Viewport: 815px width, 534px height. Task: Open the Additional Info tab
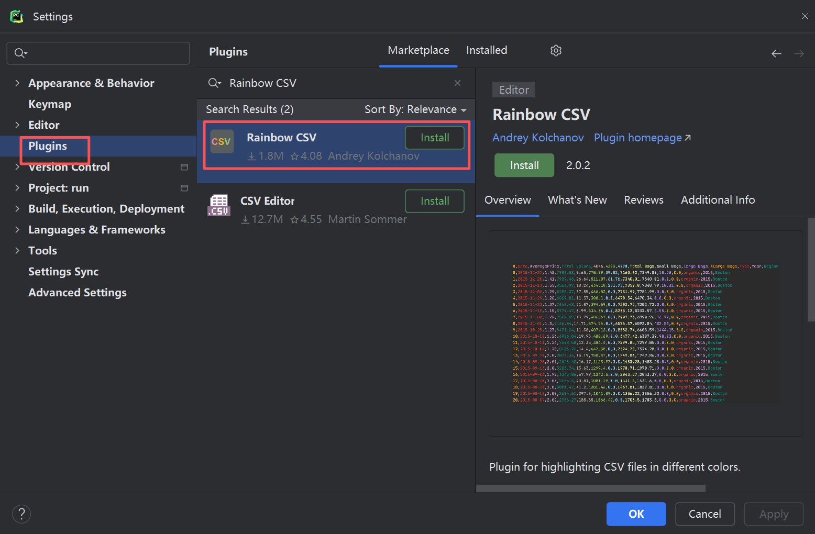718,200
